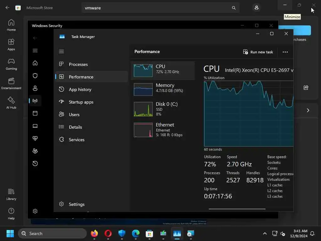Open Entertainment section in Microsoft Store

pyautogui.click(x=11, y=83)
